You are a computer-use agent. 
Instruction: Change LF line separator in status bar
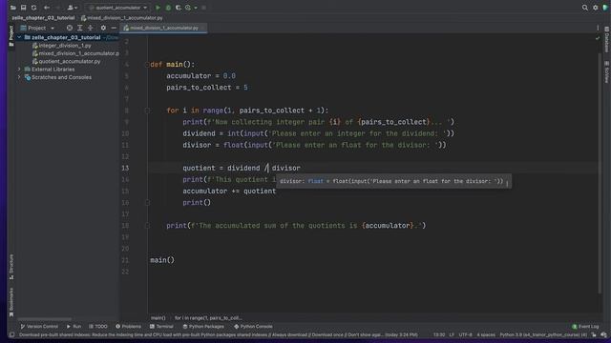click(452, 334)
